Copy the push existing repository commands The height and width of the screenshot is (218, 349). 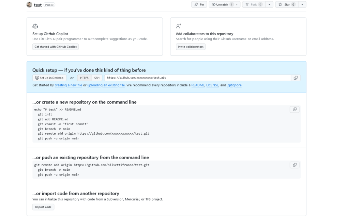point(295,165)
